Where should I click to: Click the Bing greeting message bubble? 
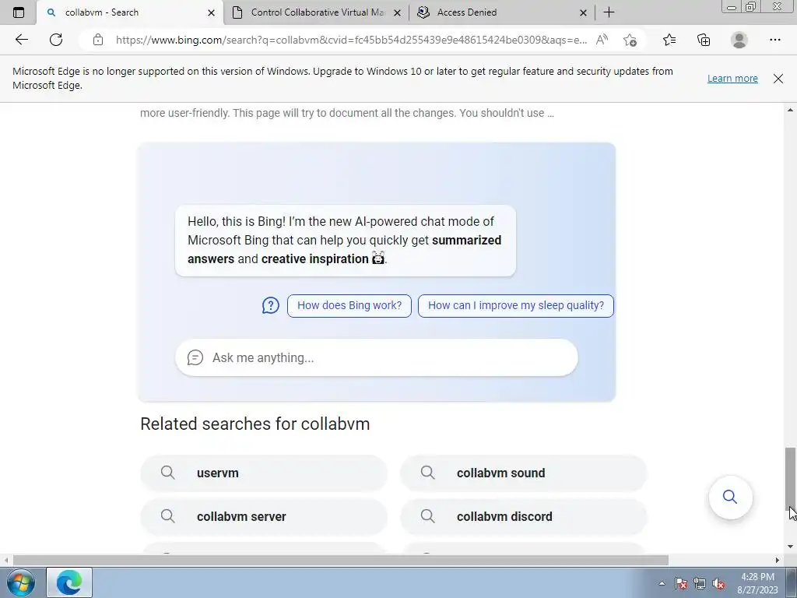click(346, 241)
